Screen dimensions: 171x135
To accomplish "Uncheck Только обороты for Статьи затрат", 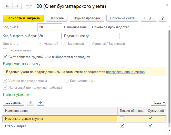I will [x=122, y=126].
